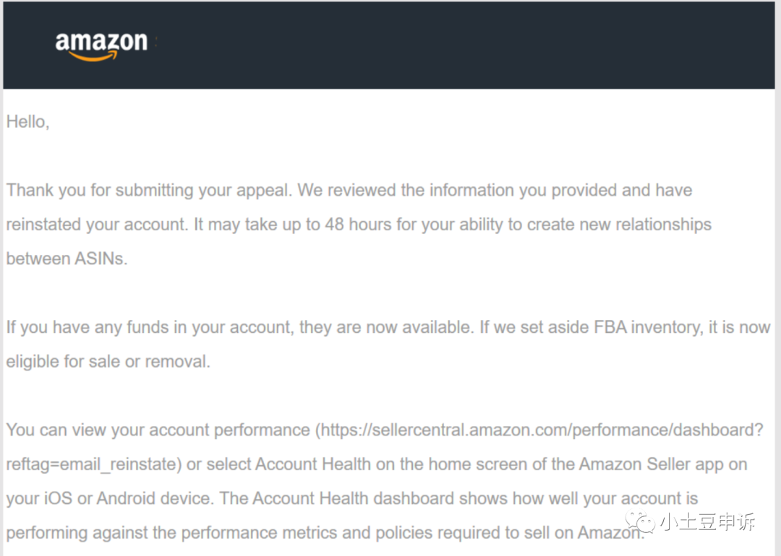The width and height of the screenshot is (781, 556).
Task: Click 'Account Health' in the reftag line
Action: (x=313, y=464)
